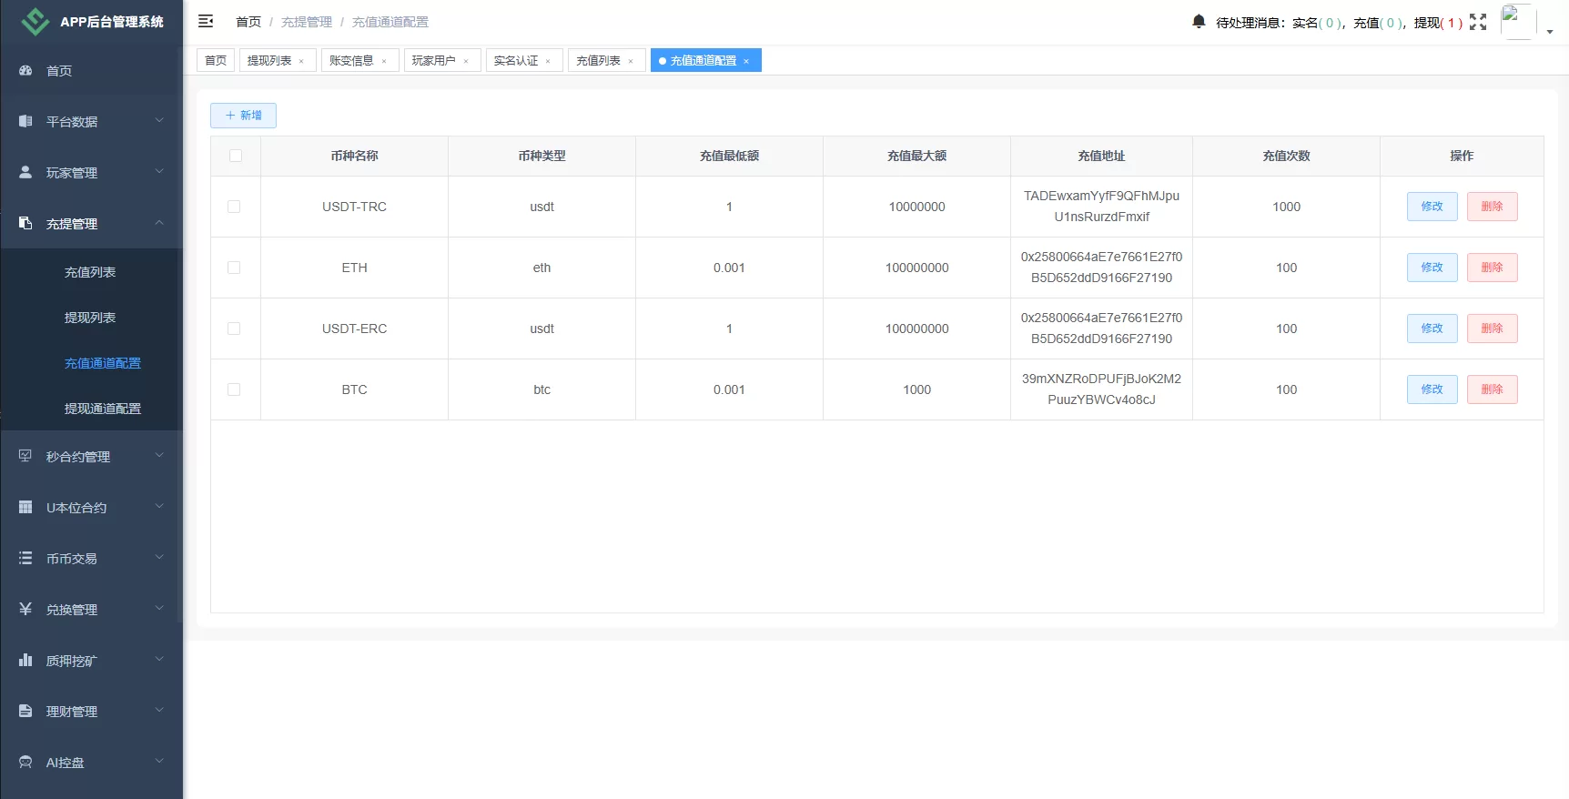Click 修改 for the ETH row
Image resolution: width=1569 pixels, height=799 pixels.
click(x=1432, y=268)
